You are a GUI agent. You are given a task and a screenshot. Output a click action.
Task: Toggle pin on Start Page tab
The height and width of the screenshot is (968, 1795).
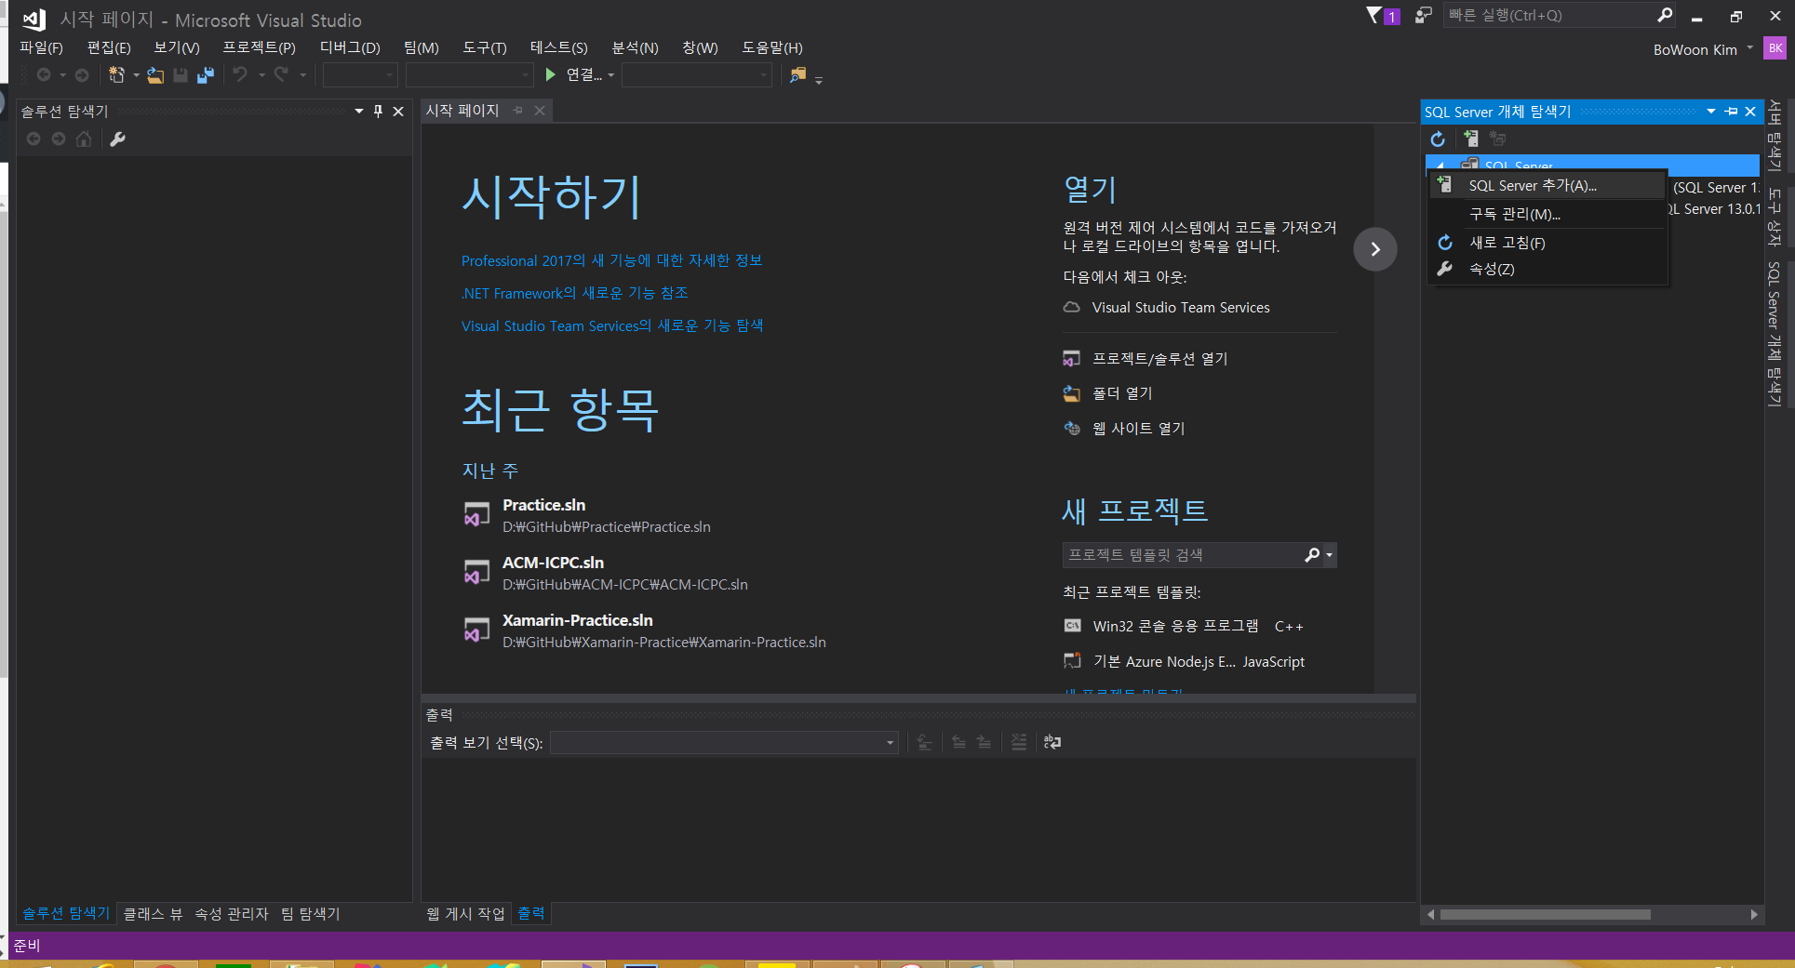tap(517, 111)
